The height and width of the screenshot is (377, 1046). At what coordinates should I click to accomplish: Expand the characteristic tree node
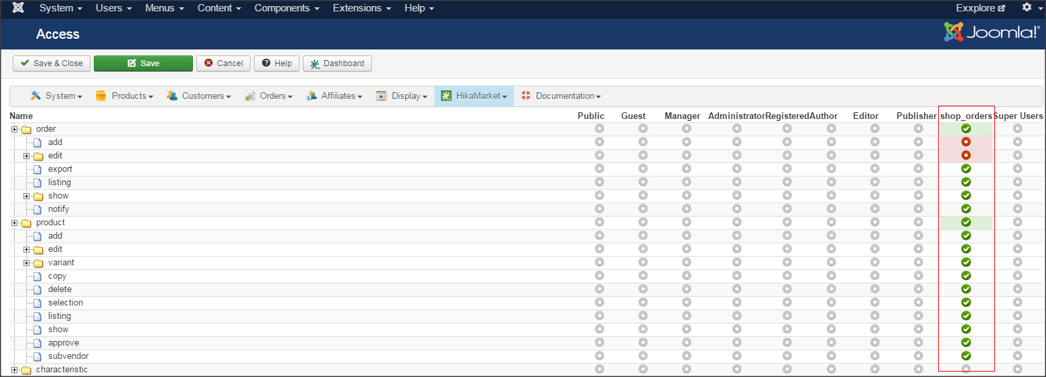[14, 370]
